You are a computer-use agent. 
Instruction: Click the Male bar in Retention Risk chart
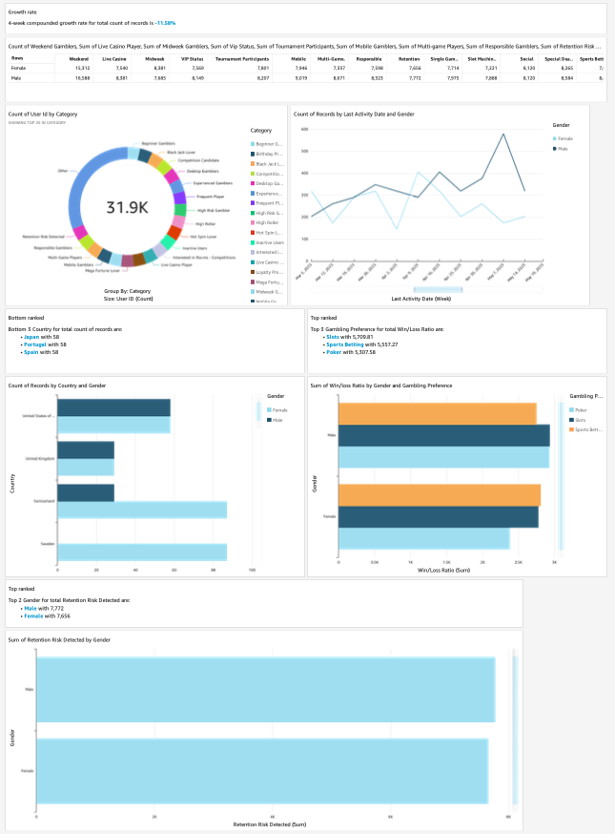point(265,690)
